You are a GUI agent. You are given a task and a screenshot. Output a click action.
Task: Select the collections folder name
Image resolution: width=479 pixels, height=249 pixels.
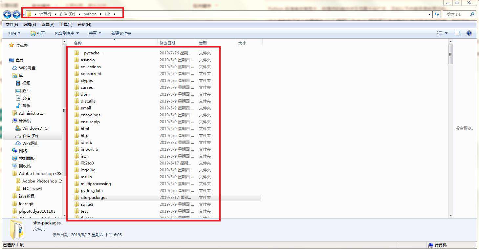91,67
